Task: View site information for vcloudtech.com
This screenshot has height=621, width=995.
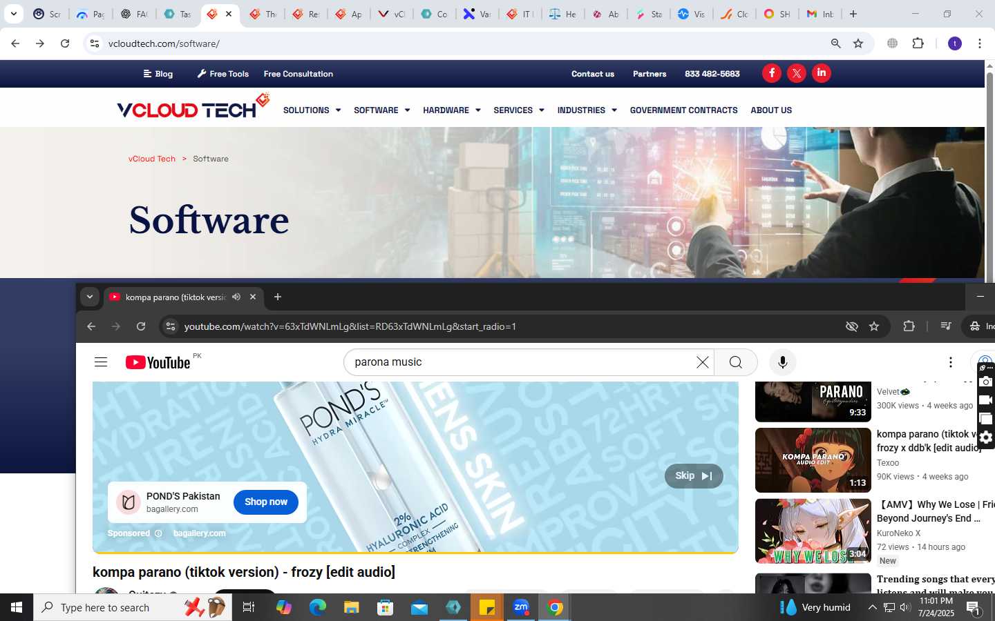Action: click(x=95, y=43)
